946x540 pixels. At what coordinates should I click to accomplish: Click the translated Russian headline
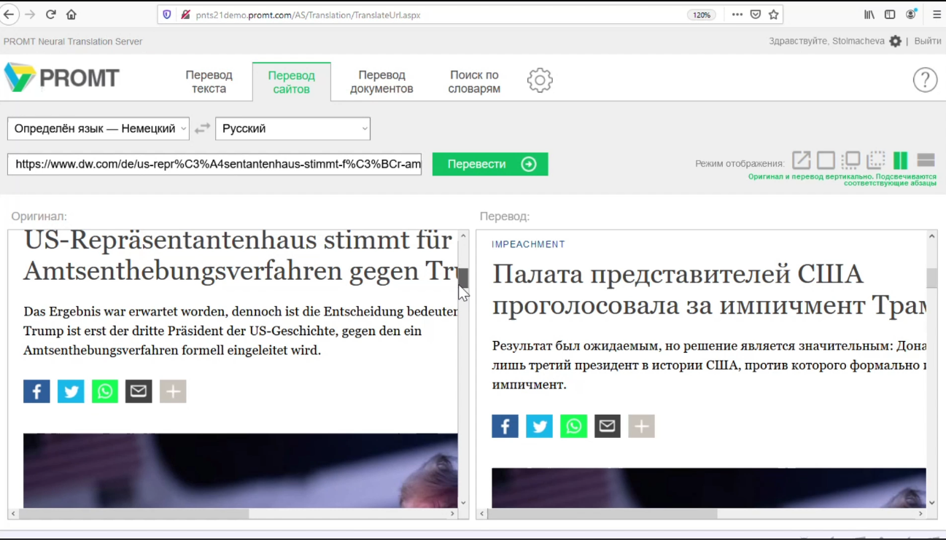point(709,290)
